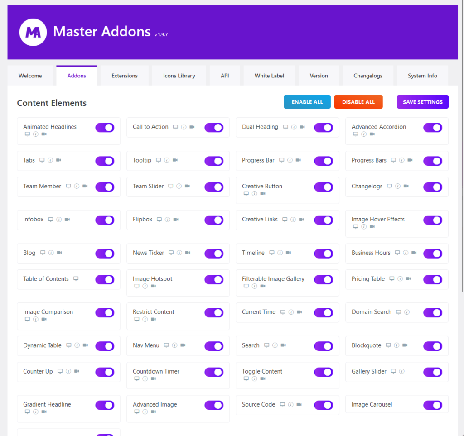464x436 pixels.
Task: Disable the Creative Links switch
Action: click(324, 220)
